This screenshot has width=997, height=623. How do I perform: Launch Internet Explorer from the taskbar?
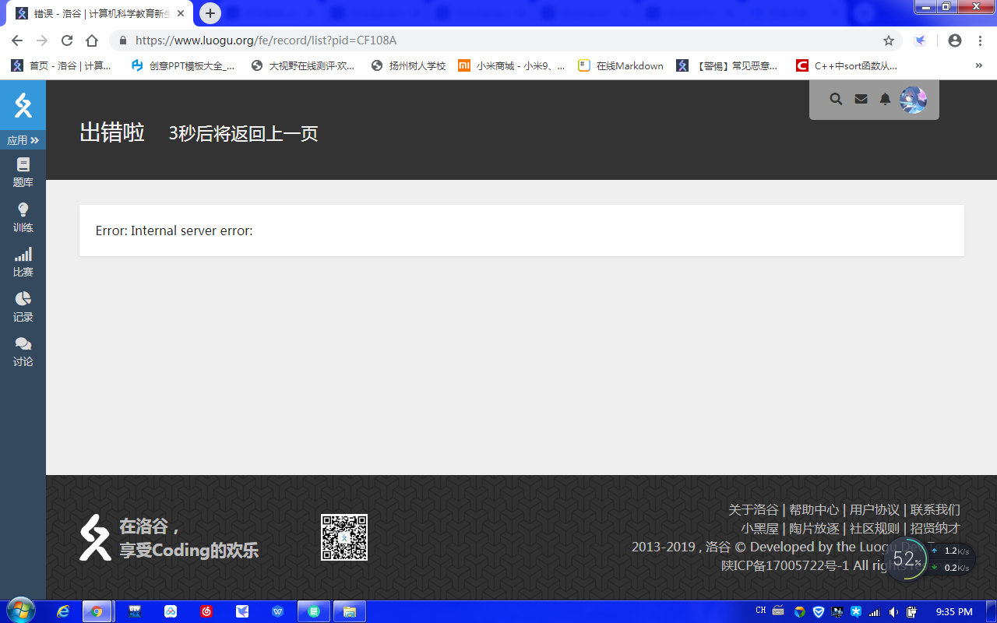(x=63, y=611)
